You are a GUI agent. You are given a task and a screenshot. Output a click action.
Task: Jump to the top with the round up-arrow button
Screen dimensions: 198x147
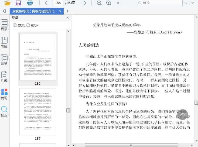click(x=182, y=115)
